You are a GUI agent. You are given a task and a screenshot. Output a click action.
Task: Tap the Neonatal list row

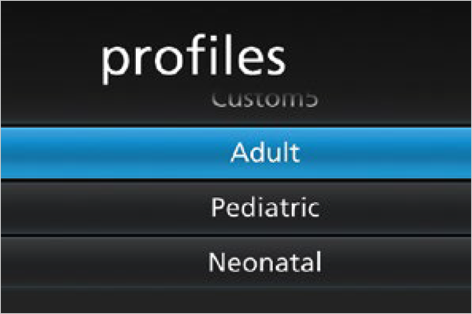coord(236,261)
